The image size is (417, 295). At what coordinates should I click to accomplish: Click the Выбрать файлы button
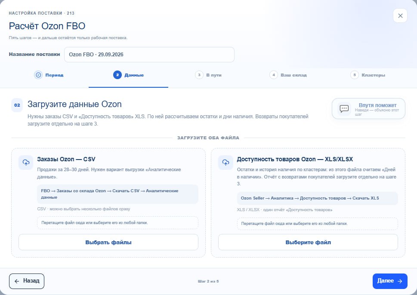108,242
